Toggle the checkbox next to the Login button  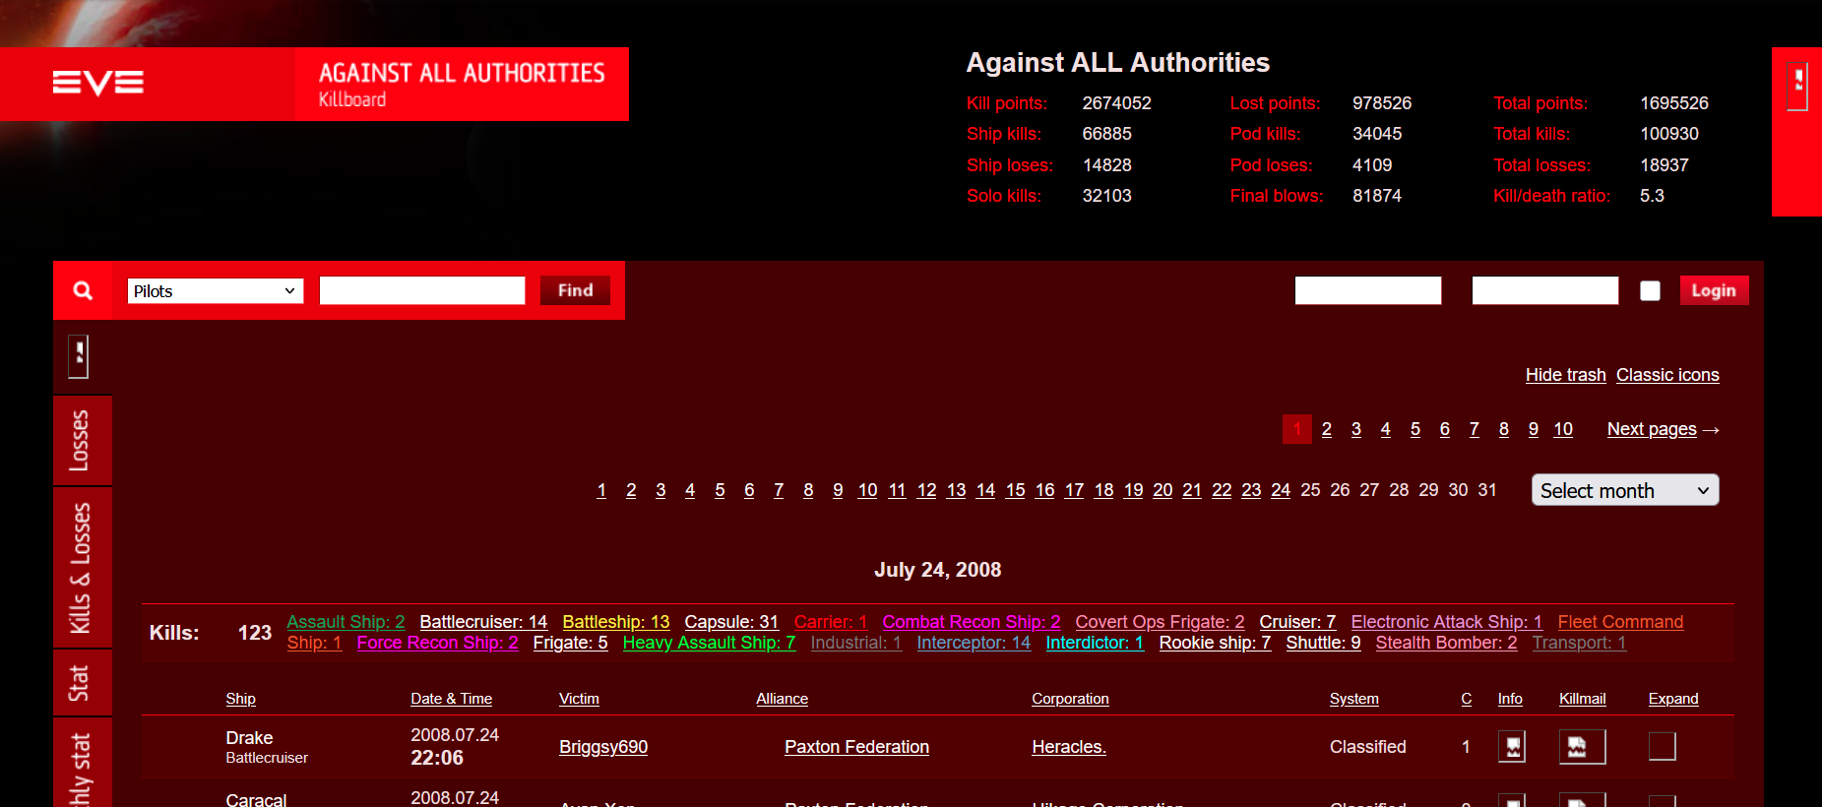1650,290
